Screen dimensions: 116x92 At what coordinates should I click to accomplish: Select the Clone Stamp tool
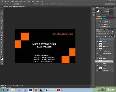click(2, 28)
